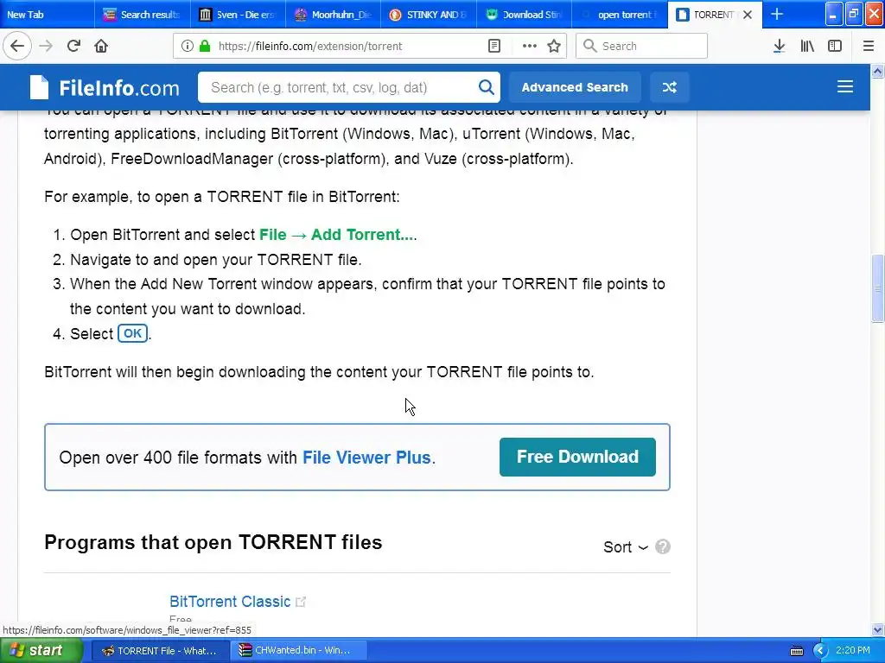Open the Firefox hamburger menu
Image resolution: width=885 pixels, height=663 pixels.
tap(868, 47)
